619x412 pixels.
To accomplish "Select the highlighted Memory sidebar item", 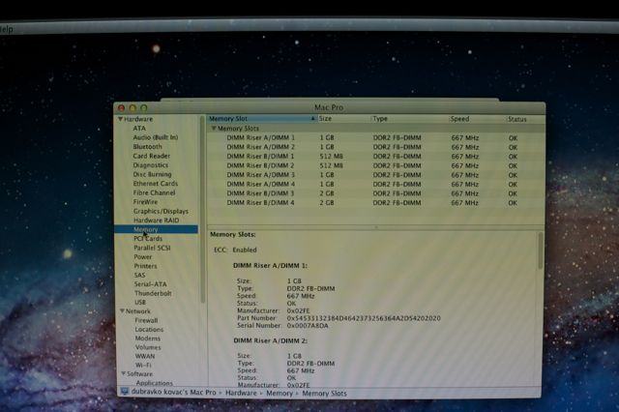I will pos(157,229).
